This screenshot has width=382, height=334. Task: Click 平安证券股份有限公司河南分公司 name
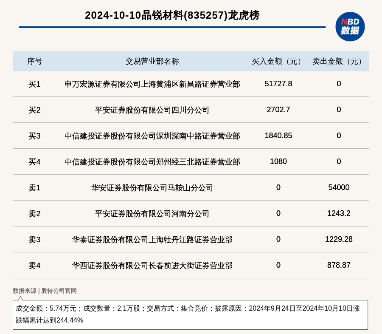152,214
